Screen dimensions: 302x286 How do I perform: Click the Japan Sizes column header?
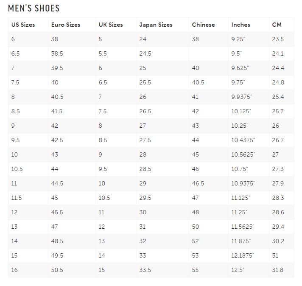point(156,25)
